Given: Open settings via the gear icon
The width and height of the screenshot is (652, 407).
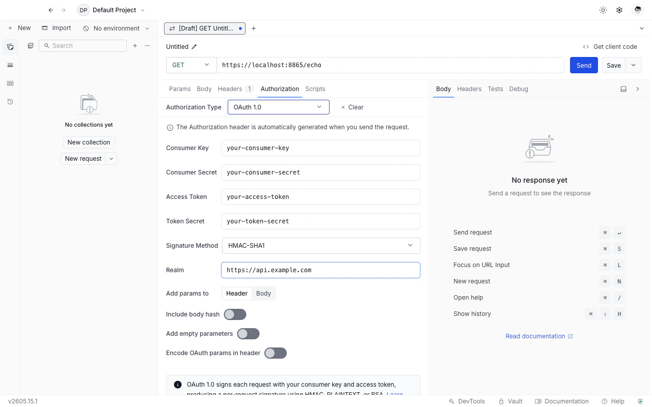Looking at the screenshot, I should click(619, 10).
